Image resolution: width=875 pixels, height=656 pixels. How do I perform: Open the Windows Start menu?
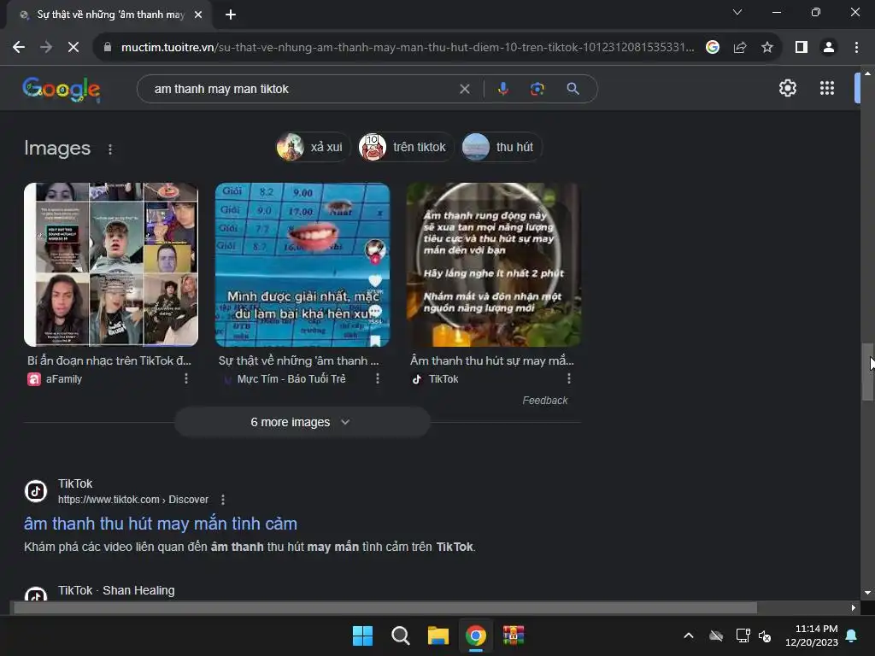(362, 635)
